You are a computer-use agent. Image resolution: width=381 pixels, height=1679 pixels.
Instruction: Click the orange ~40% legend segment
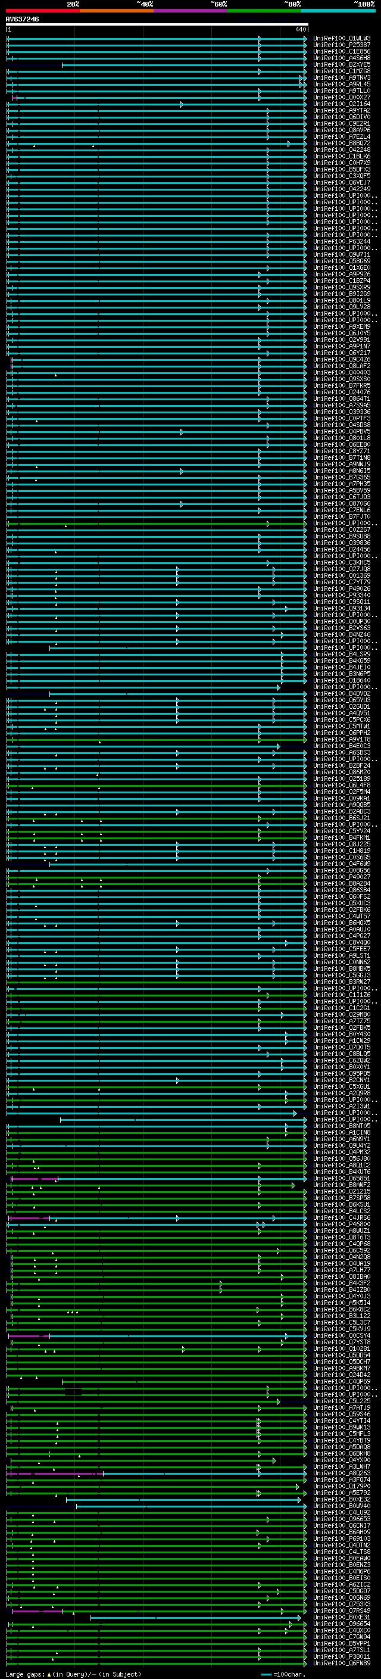[117, 11]
